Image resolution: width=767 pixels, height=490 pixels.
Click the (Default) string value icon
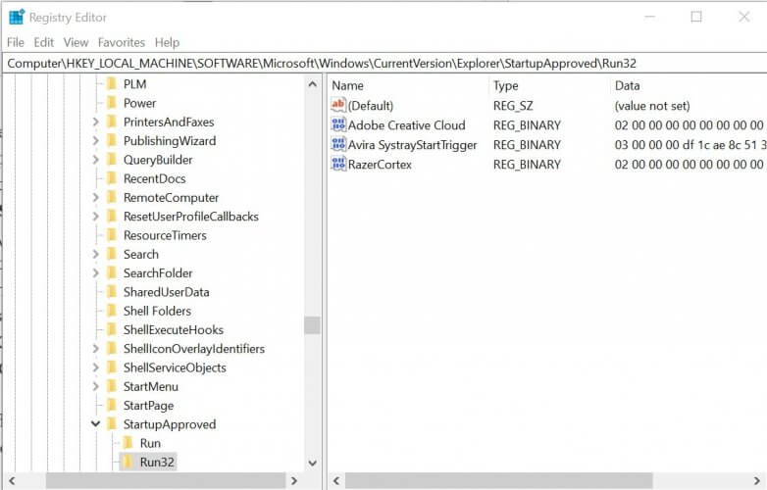coord(338,105)
